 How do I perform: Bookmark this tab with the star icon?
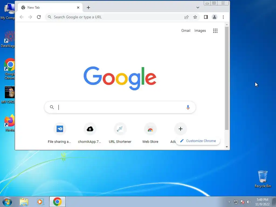(x=195, y=17)
